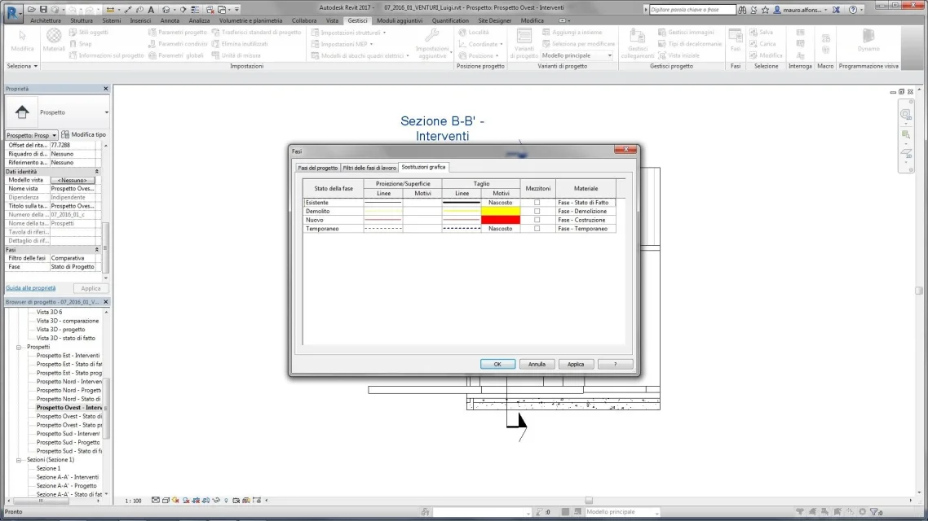Image resolution: width=928 pixels, height=521 pixels.
Task: Open the Prospetto type selector dropdown
Action: pyautogui.click(x=107, y=112)
